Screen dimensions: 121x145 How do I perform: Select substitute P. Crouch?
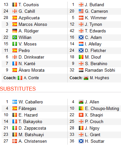tap(94, 121)
